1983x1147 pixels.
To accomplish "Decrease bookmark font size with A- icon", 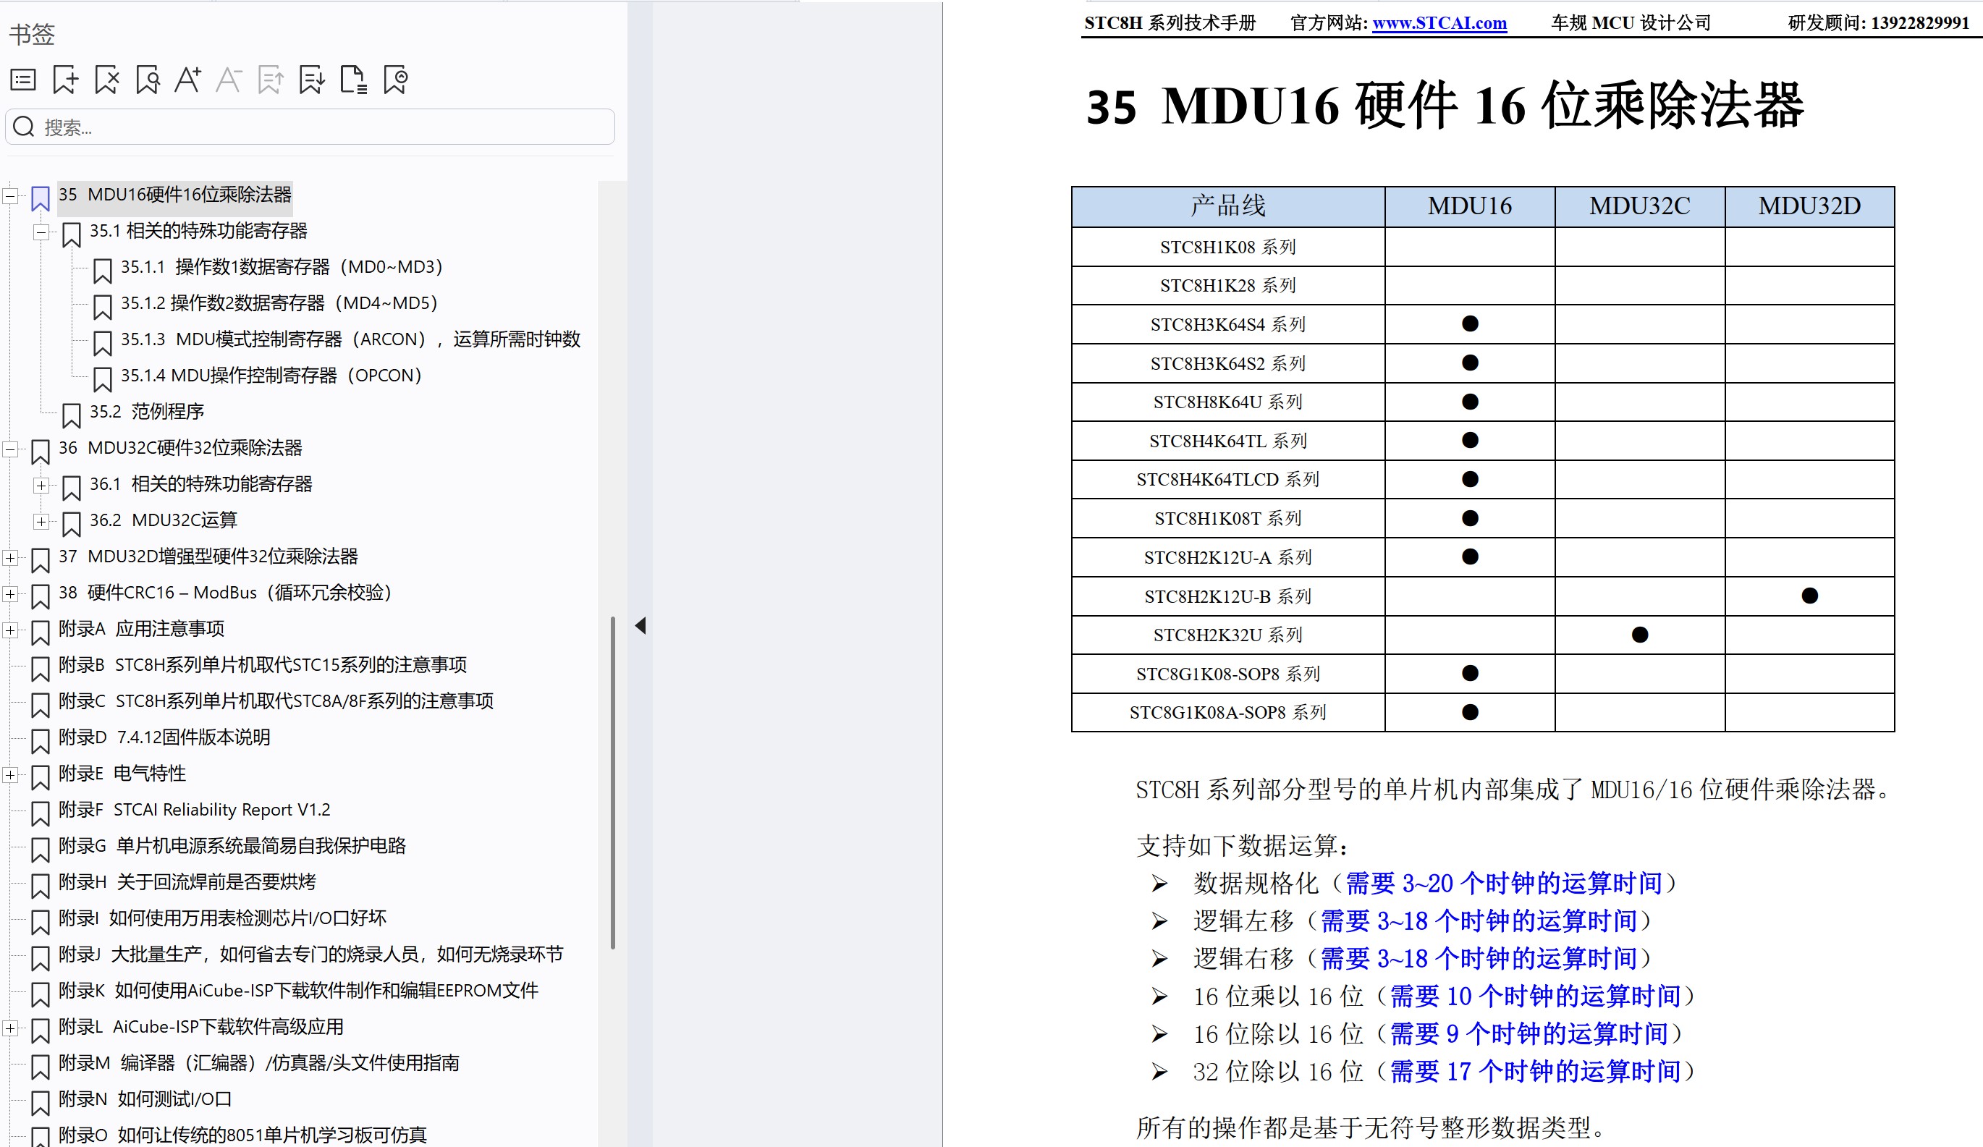I will click(229, 80).
